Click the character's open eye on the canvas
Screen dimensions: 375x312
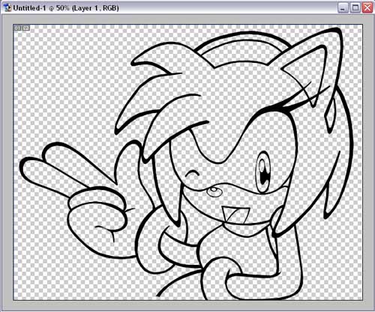264,171
